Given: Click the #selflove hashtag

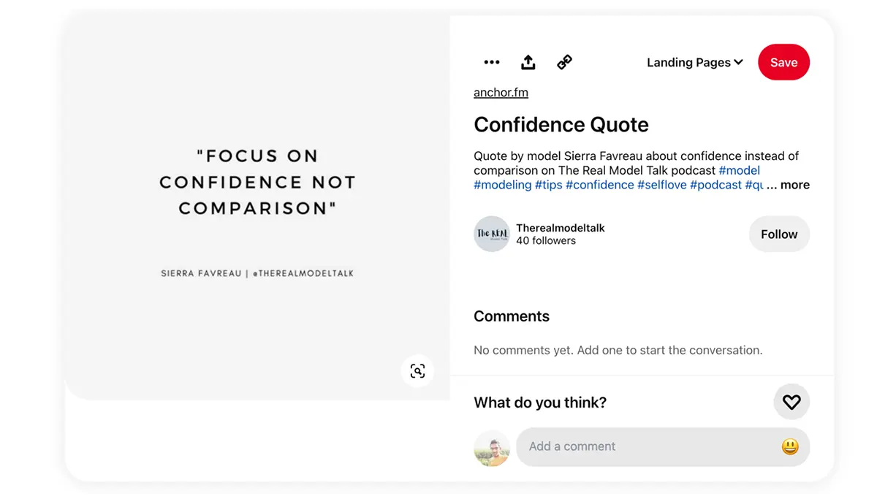Looking at the screenshot, I should (x=661, y=185).
